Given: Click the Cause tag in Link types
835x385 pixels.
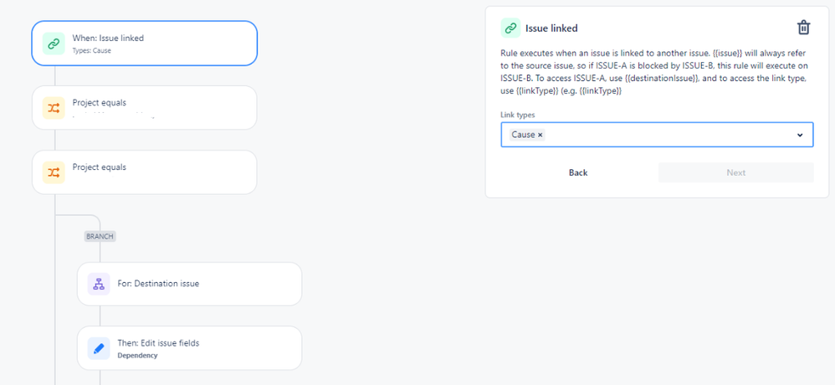Looking at the screenshot, I should coord(523,135).
